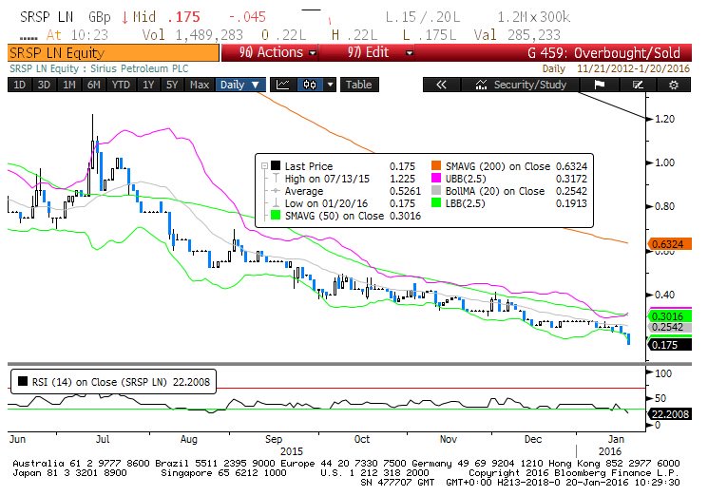Click the Security/Study button

tap(520, 85)
